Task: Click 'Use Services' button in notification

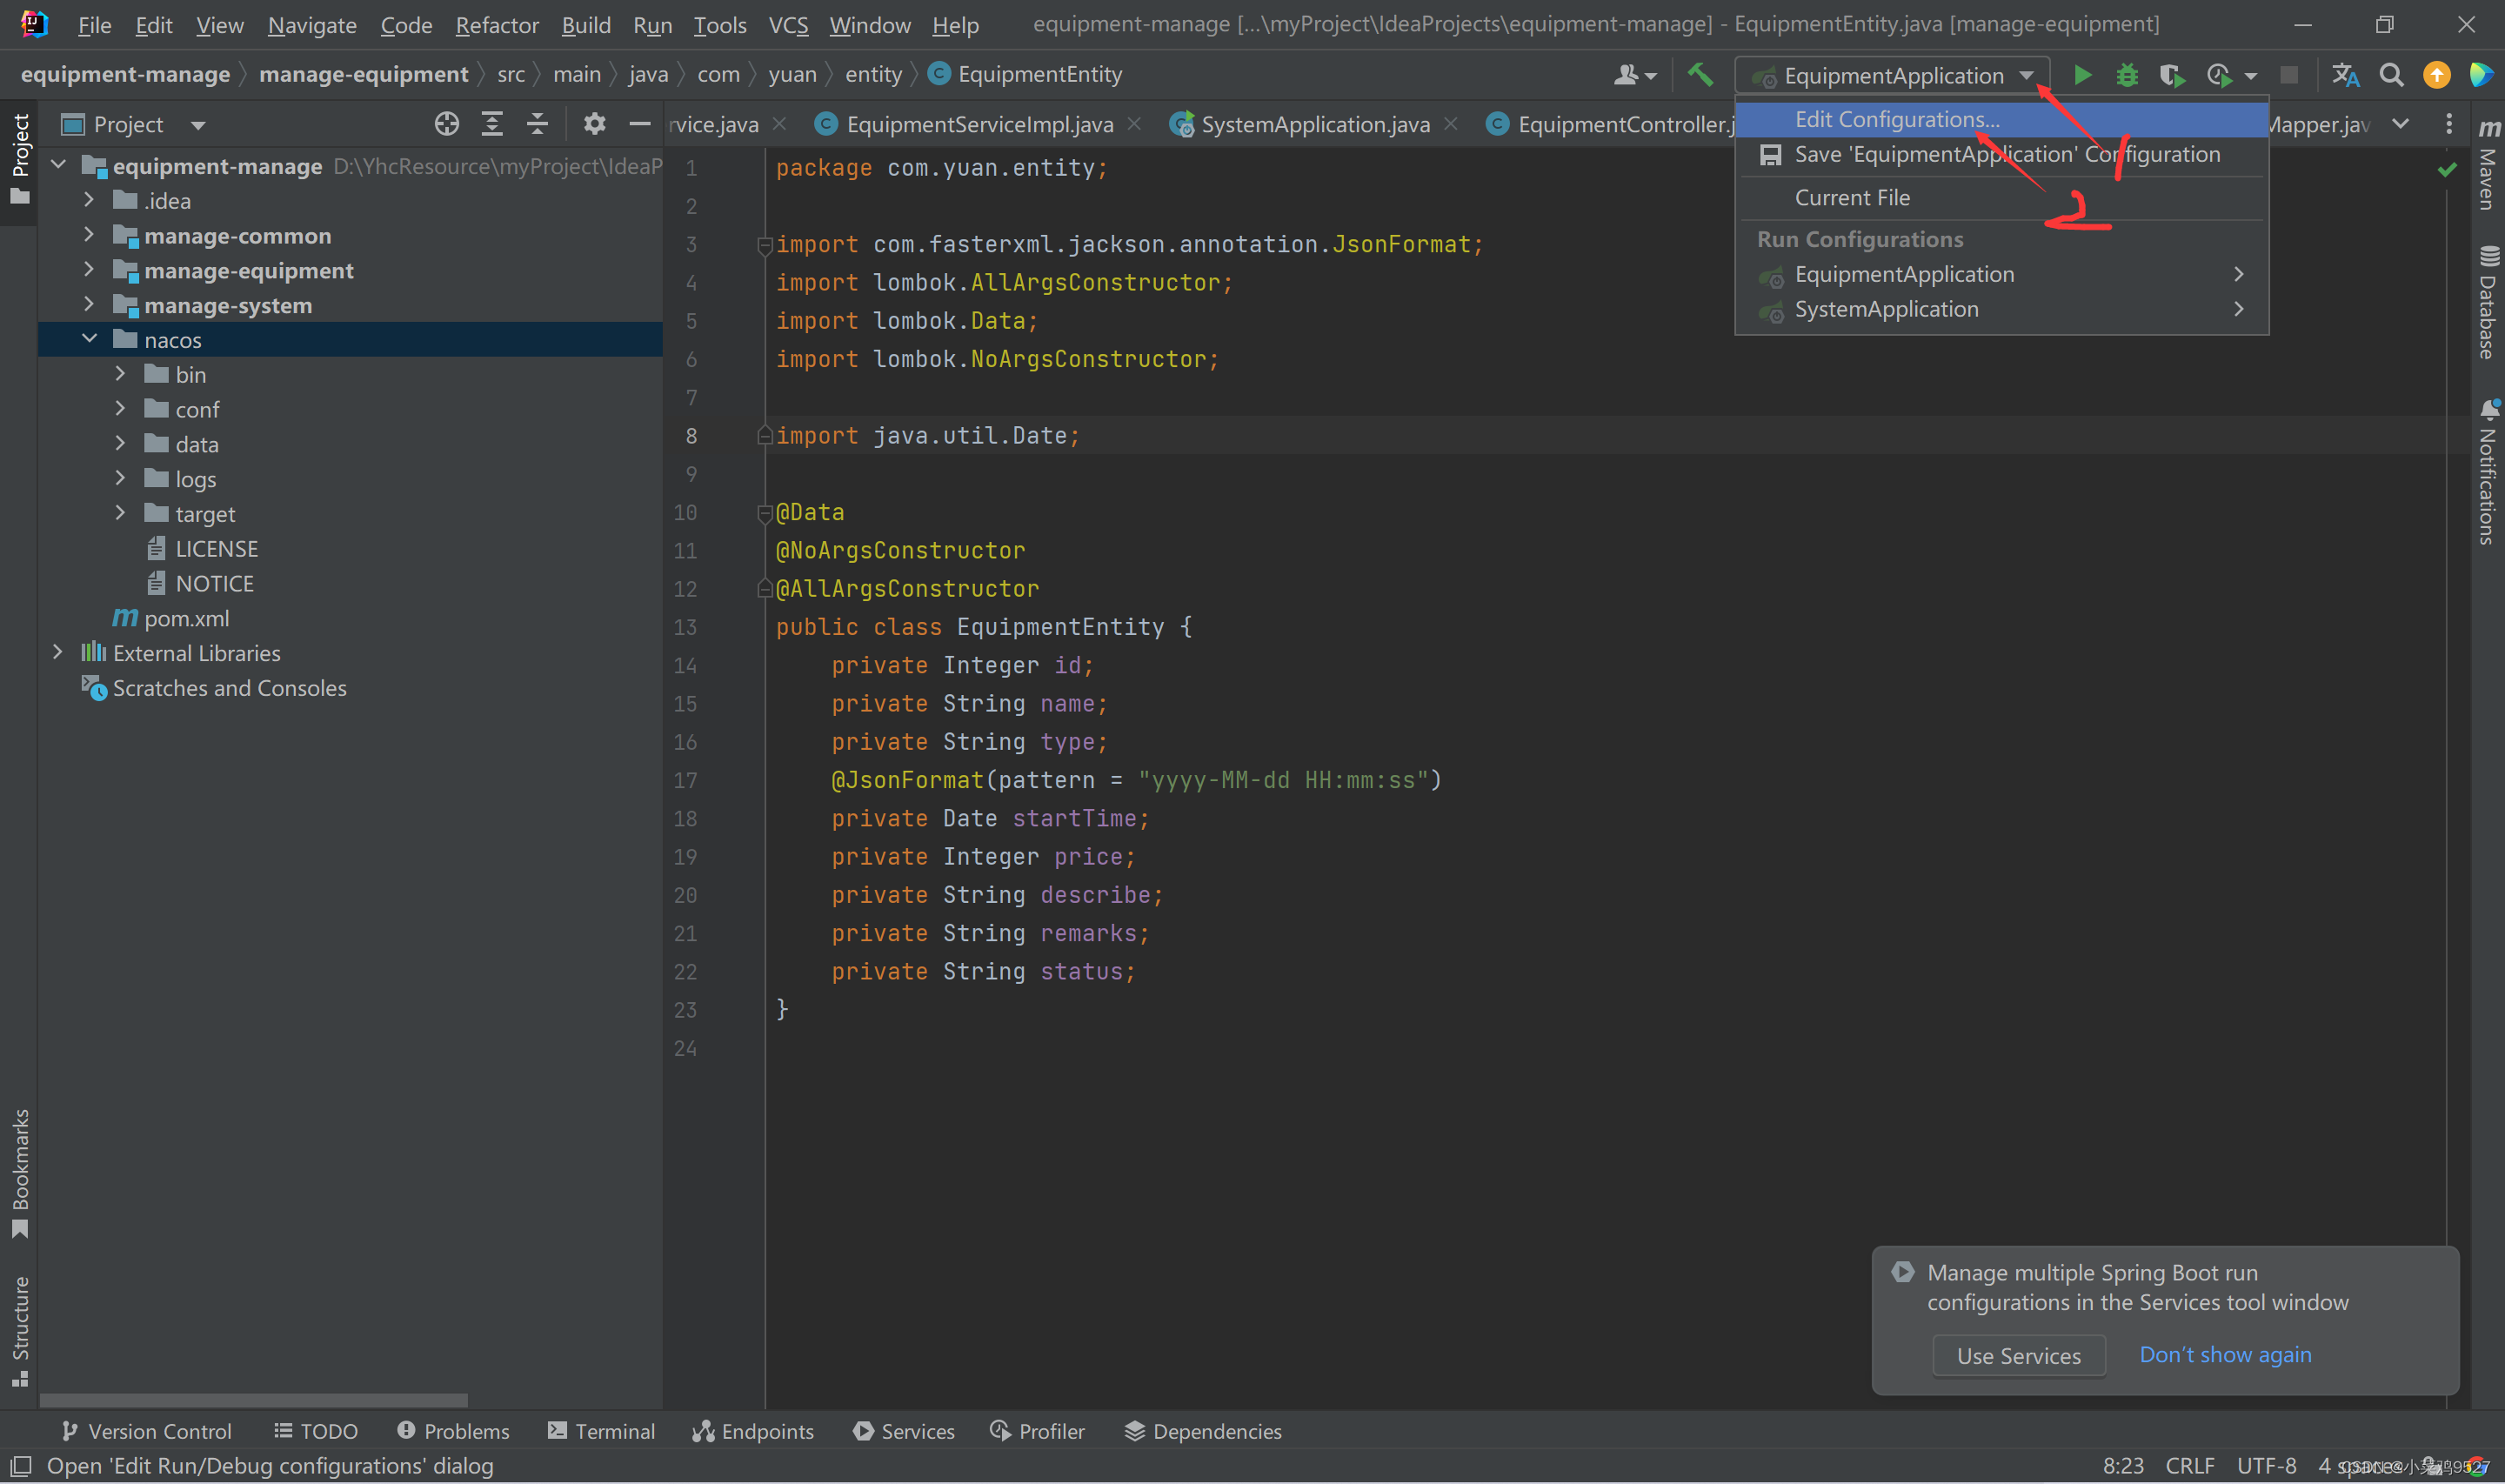Action: [2014, 1355]
